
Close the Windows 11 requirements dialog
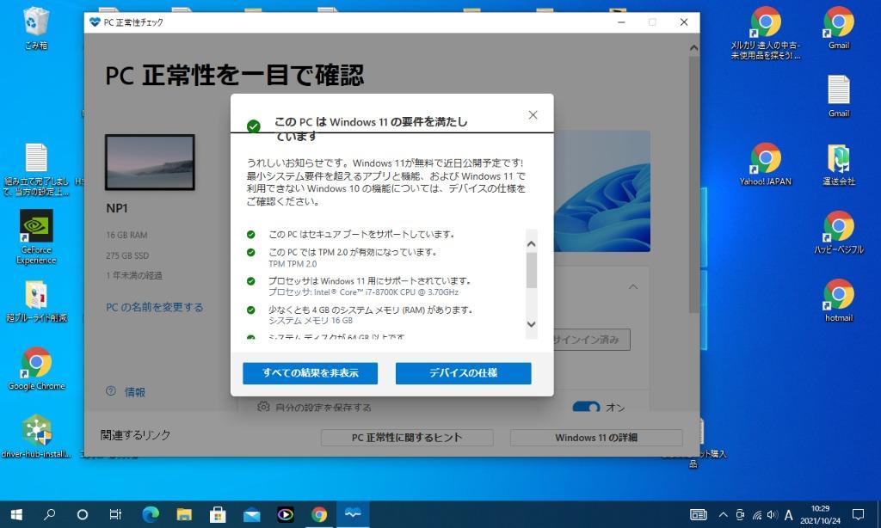[x=533, y=115]
